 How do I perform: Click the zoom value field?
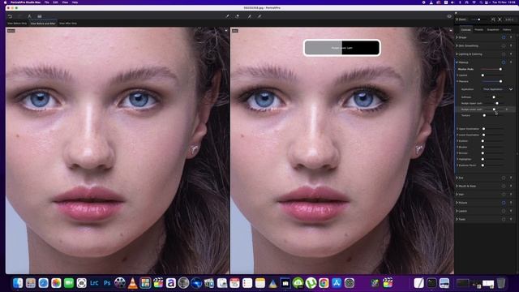pyautogui.click(x=509, y=19)
